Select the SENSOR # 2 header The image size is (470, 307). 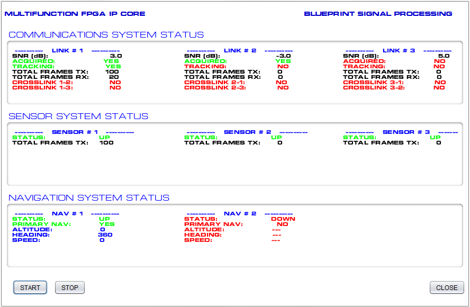[247, 132]
